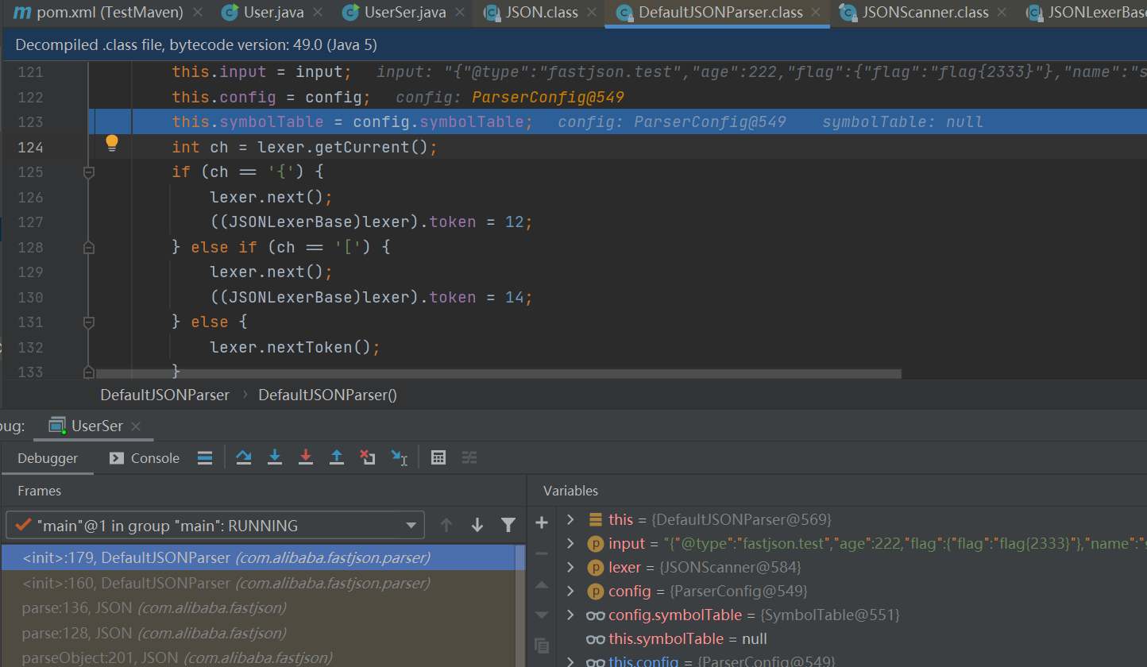Screen dimensions: 1147x667
Task: Expand the 'lexer' JSONScanner variable
Action: 570,567
